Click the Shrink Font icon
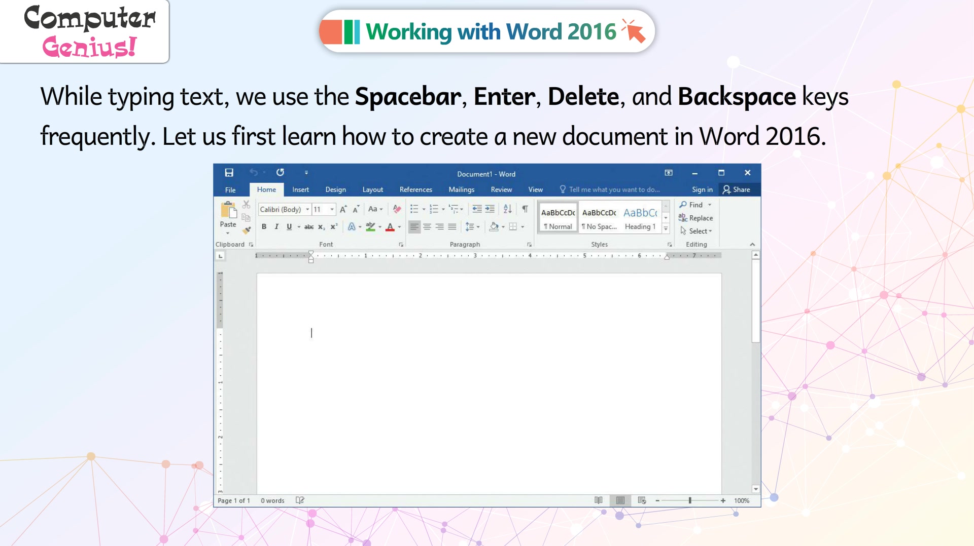Image resolution: width=974 pixels, height=546 pixels. [356, 209]
